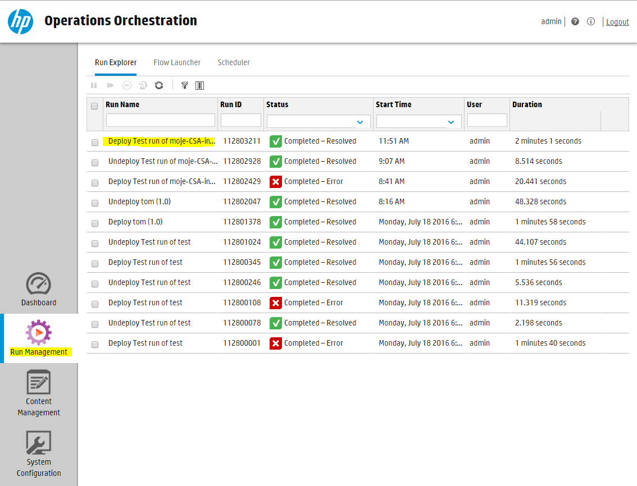Switch to the Flow Launcher tab

(177, 62)
